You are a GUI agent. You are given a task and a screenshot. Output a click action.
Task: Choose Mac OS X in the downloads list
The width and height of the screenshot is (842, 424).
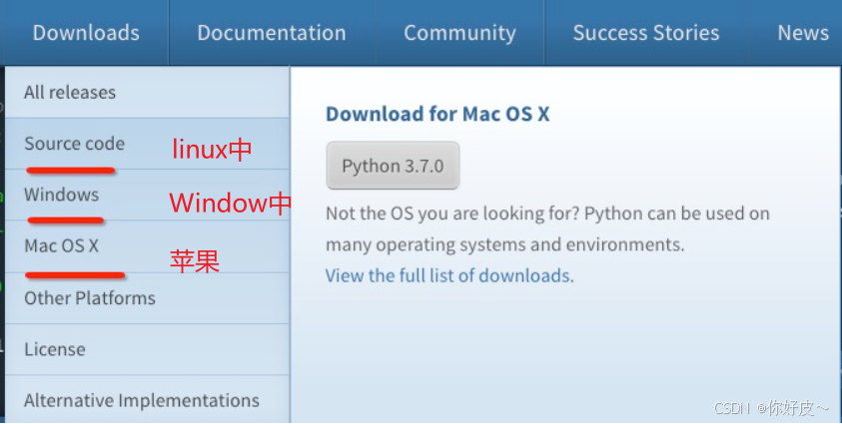point(147,246)
